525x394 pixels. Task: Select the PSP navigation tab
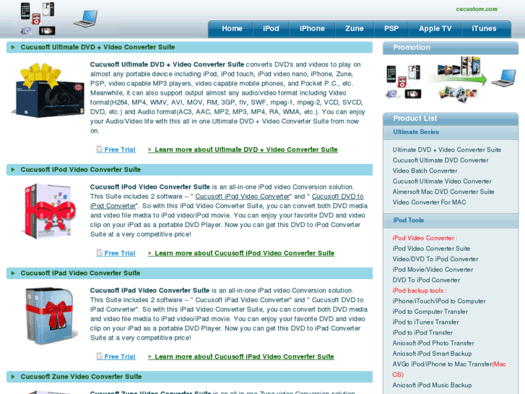pos(391,29)
